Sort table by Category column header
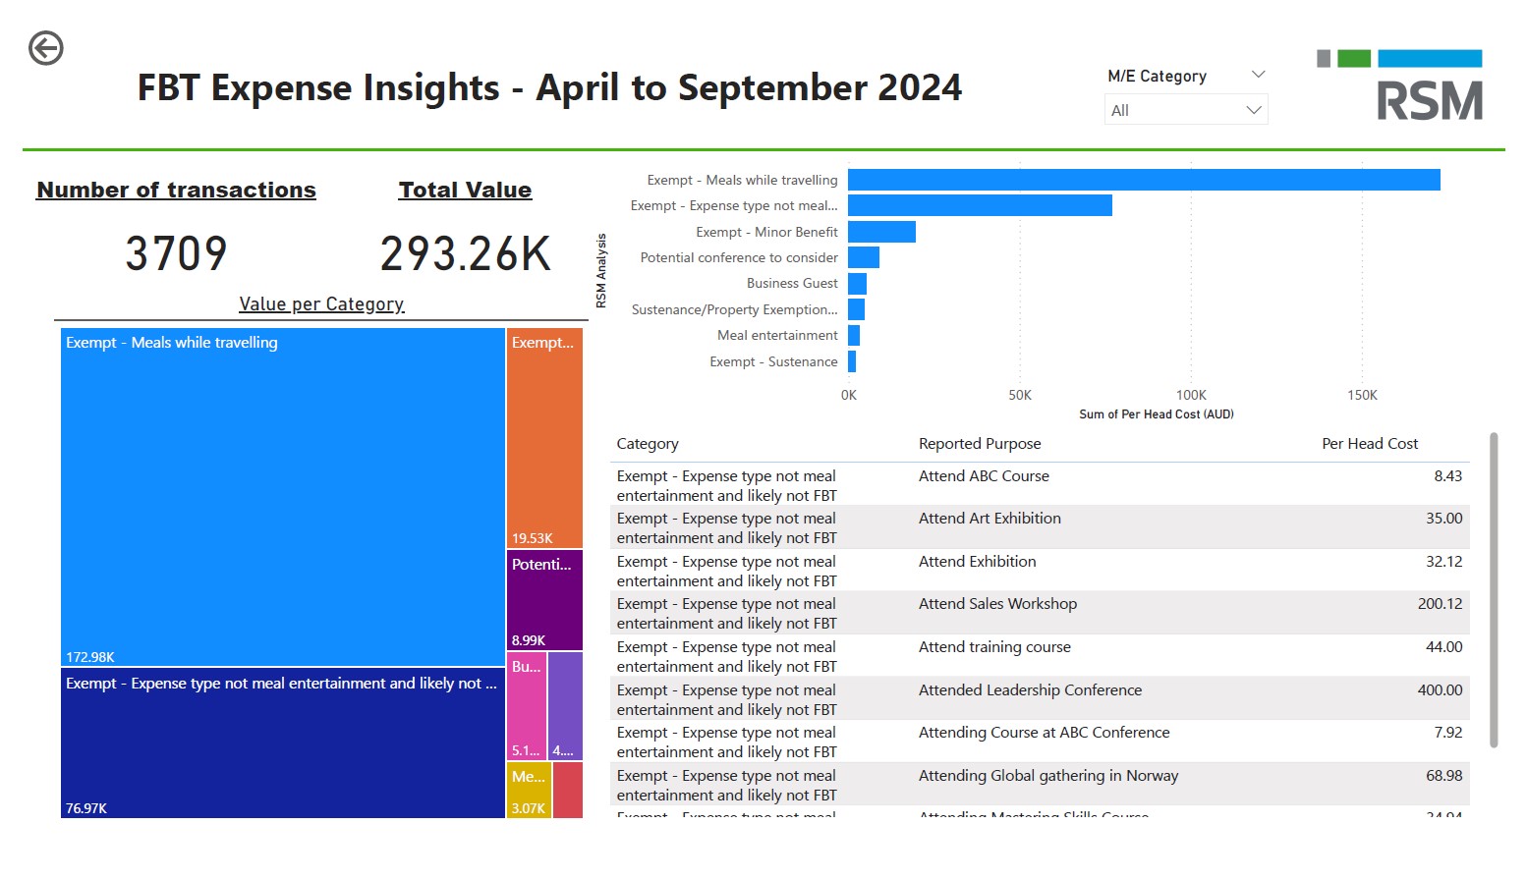 point(648,444)
